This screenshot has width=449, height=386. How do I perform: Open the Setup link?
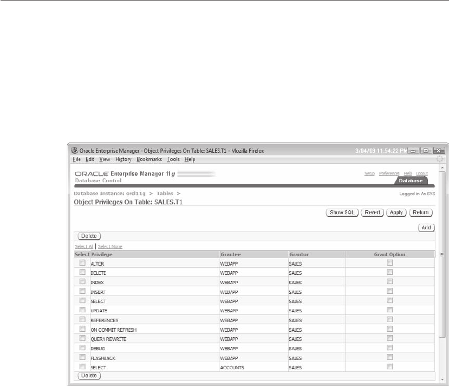(370, 173)
